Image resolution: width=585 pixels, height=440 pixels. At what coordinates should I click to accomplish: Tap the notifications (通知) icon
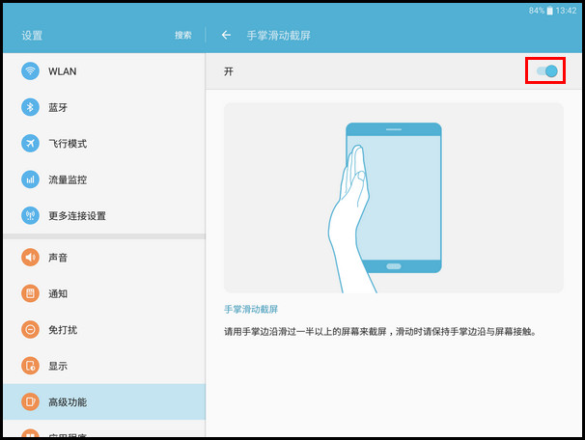[x=30, y=293]
